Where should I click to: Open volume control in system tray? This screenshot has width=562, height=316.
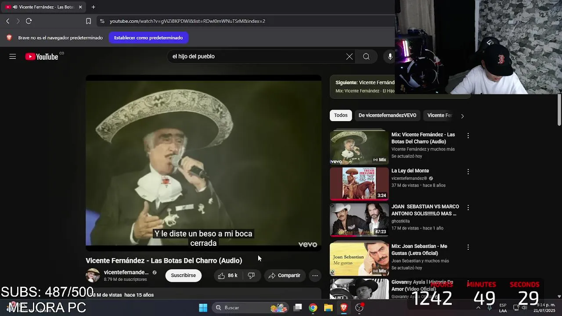524,308
